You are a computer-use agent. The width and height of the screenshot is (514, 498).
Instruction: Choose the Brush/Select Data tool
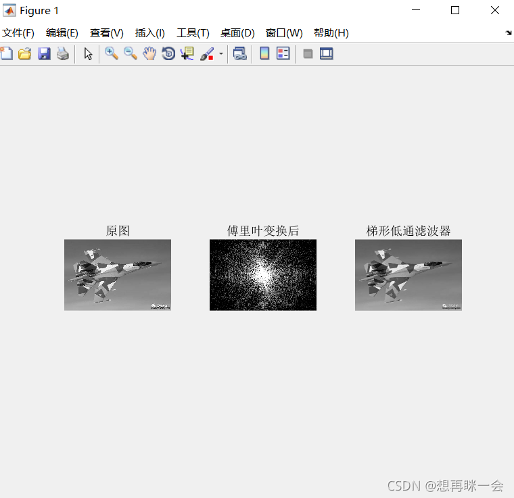(x=207, y=53)
